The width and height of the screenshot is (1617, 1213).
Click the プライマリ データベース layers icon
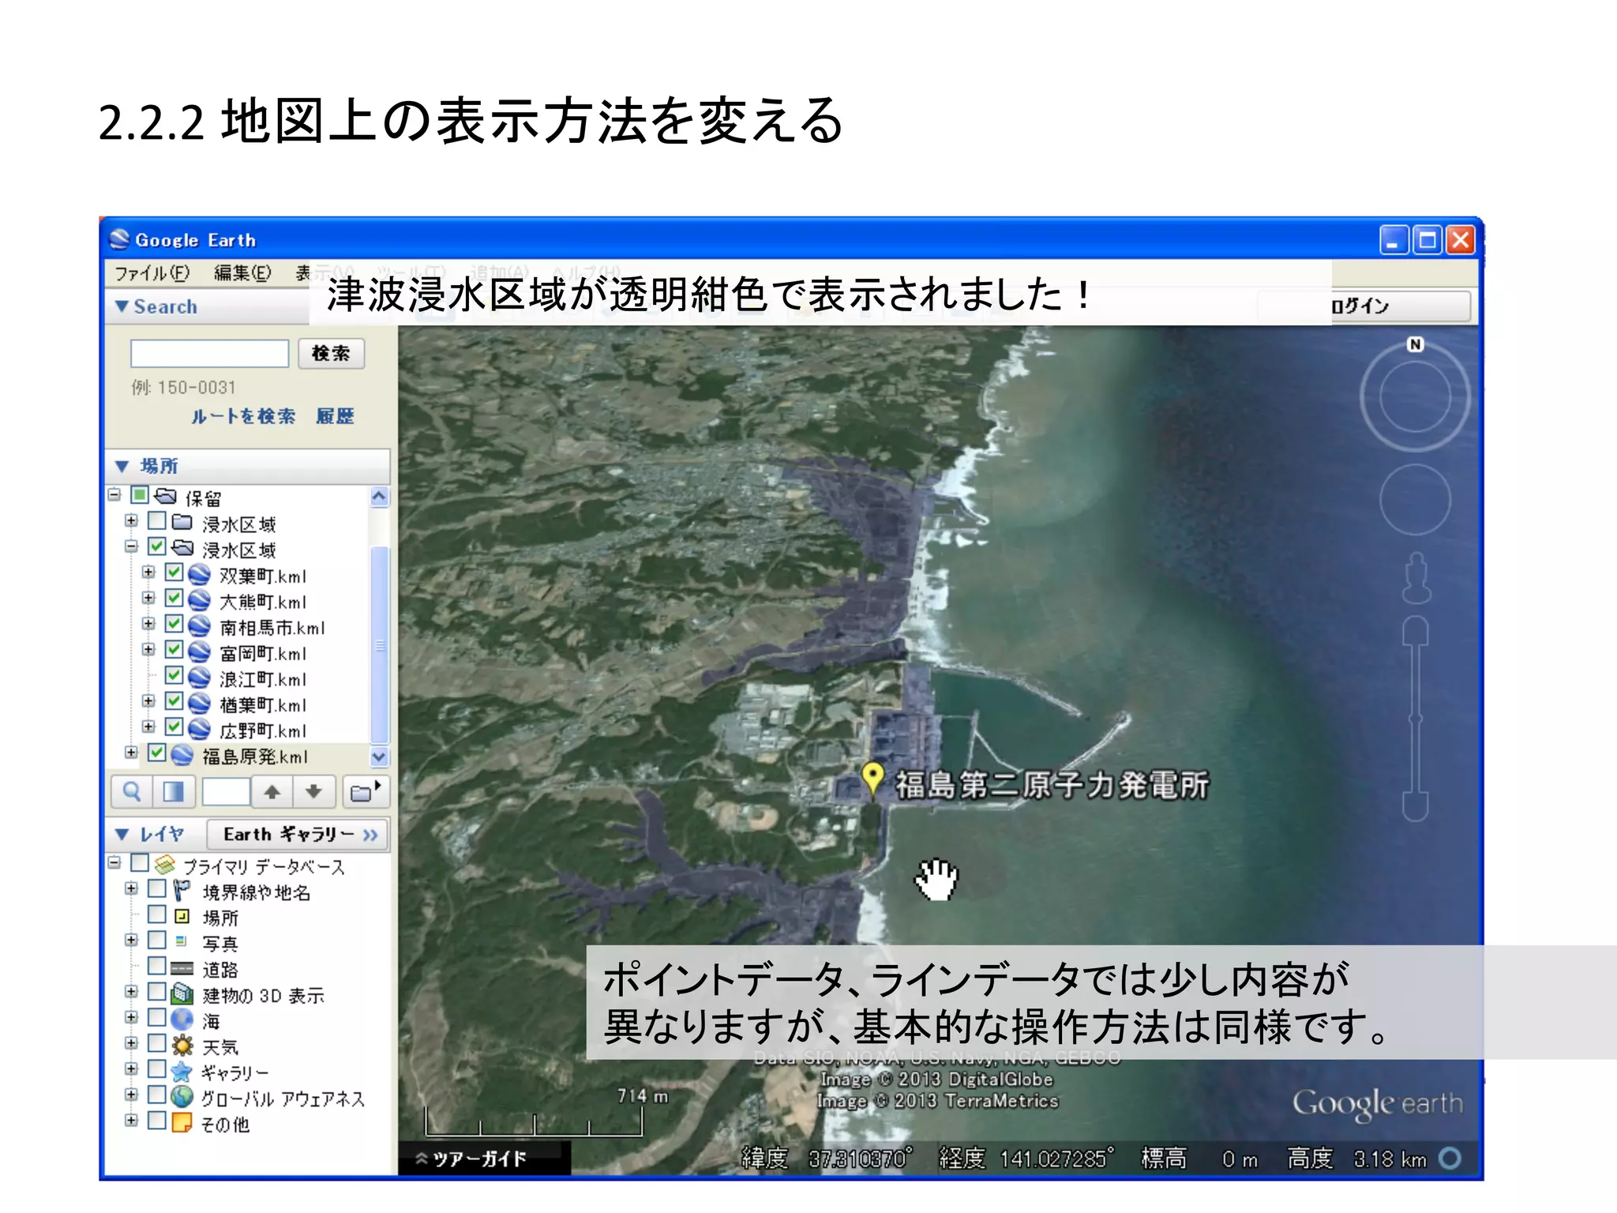pos(165,865)
